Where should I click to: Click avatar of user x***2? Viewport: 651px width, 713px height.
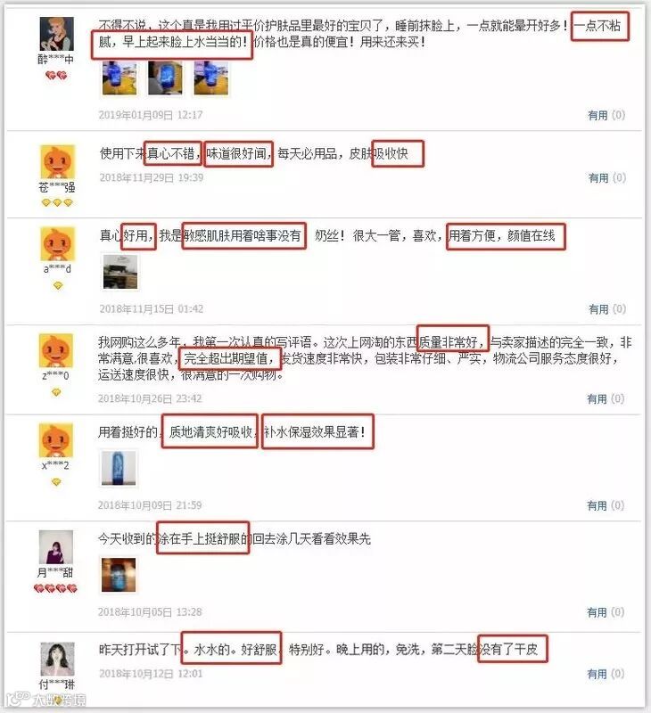point(56,440)
